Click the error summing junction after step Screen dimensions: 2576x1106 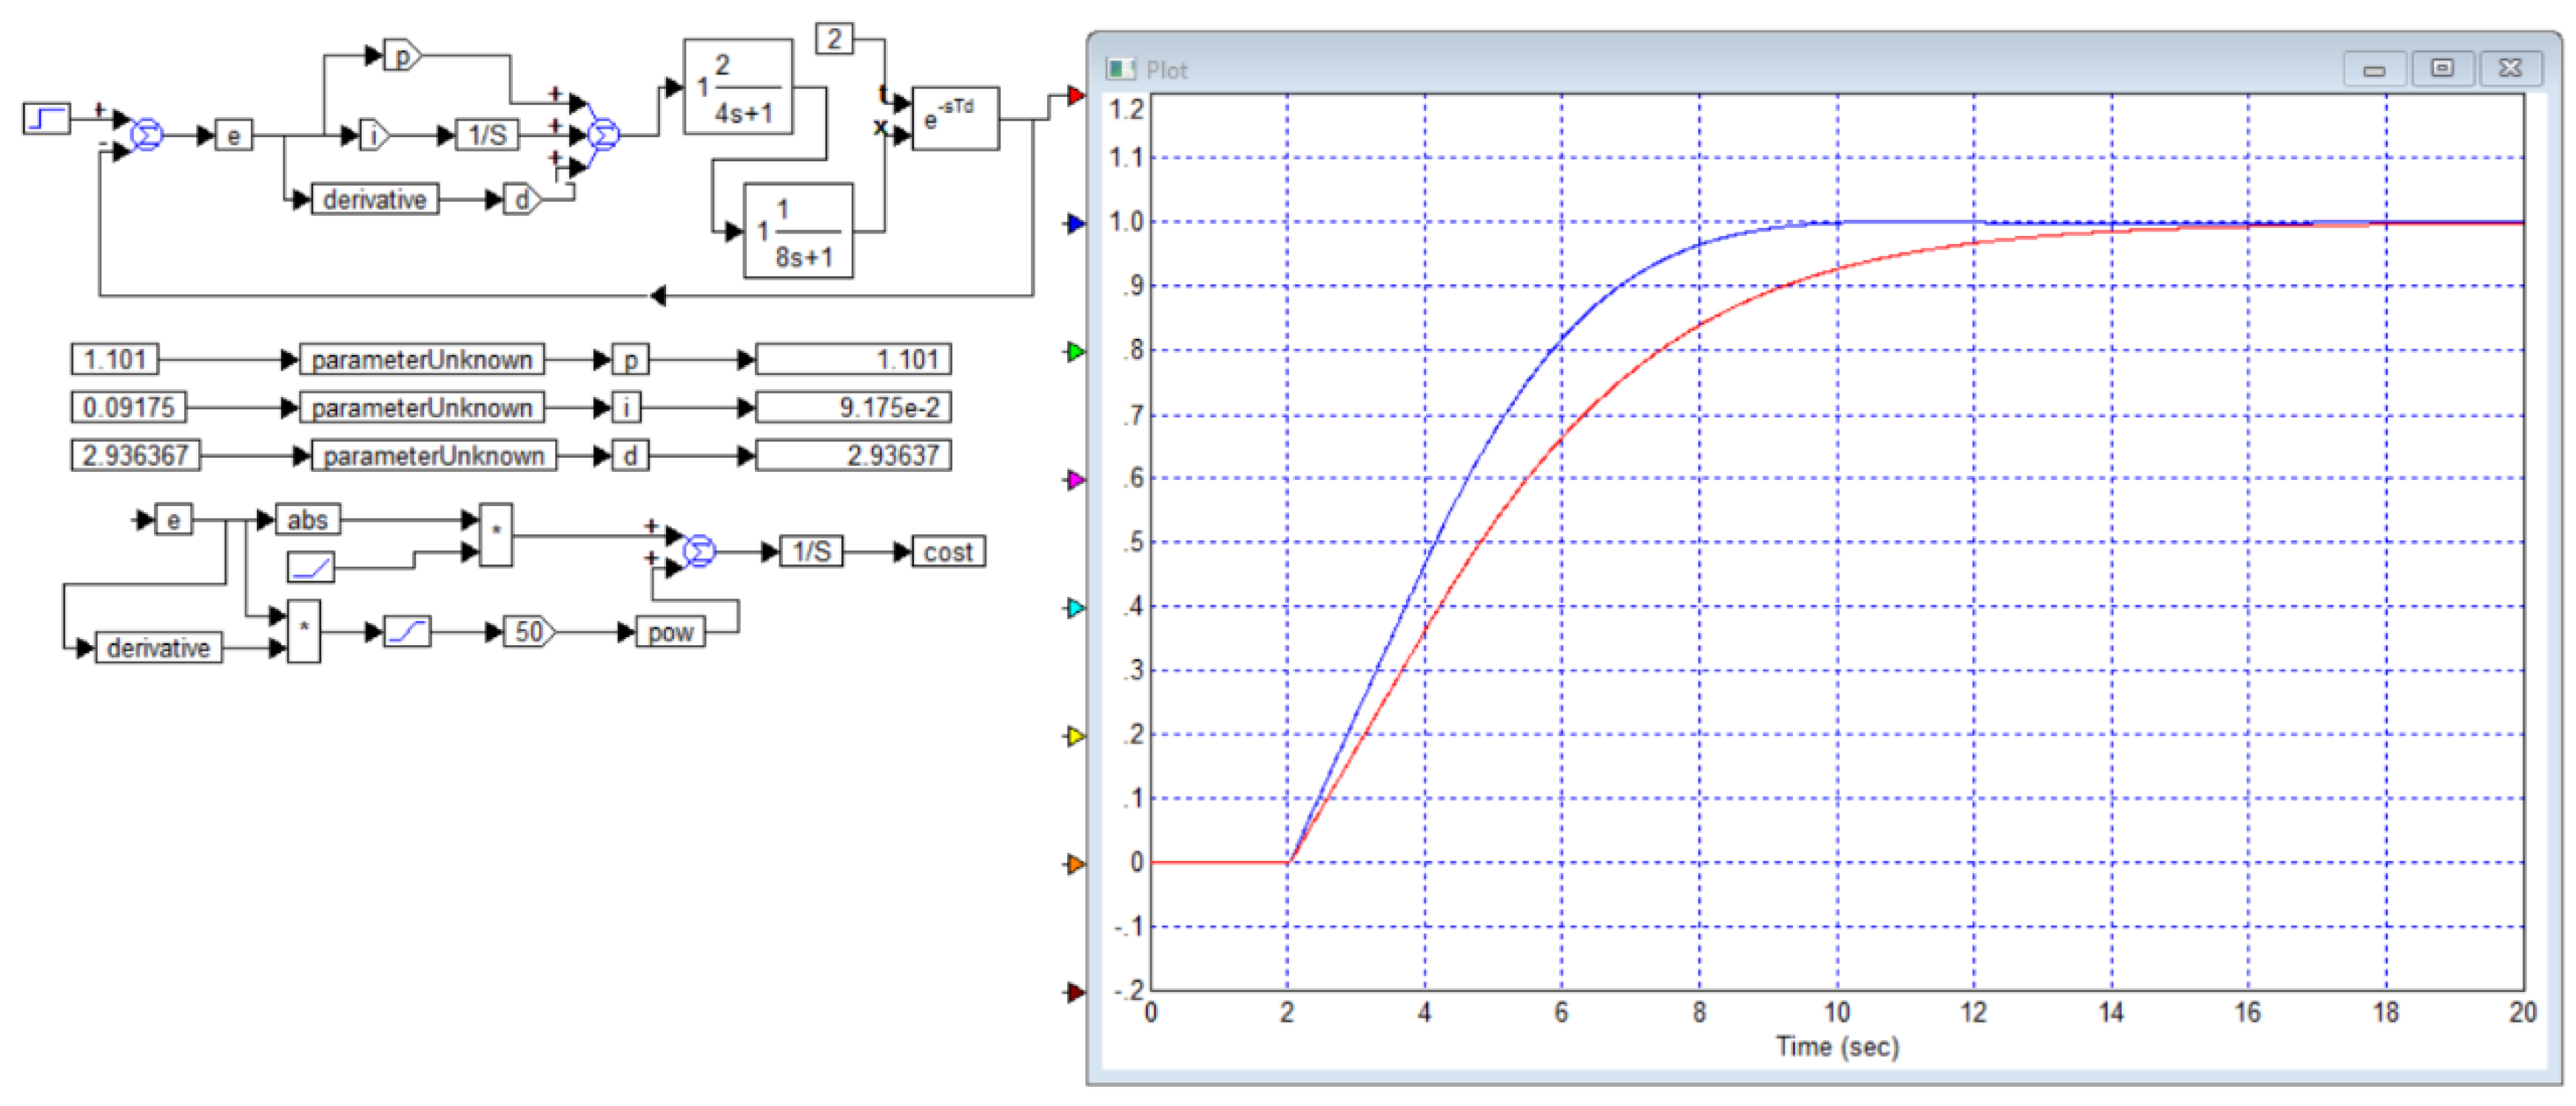click(x=147, y=135)
